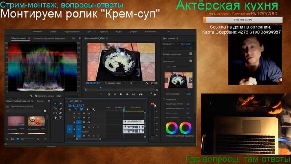This screenshot has height=164, width=291.
Task: Toggle the Creative section checkbox in Lumetri
Action: pyautogui.click(x=191, y=61)
